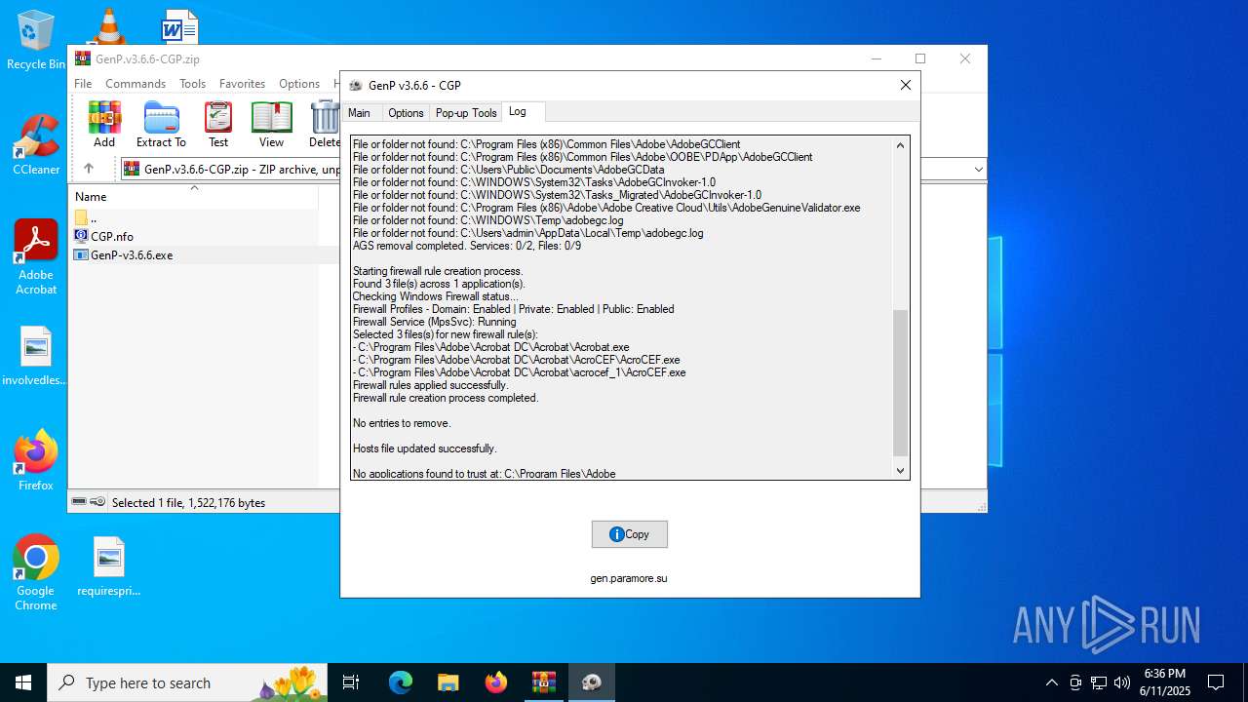Screen dimensions: 1248x702
Task: Click the Delete toolbar icon in WinRAR
Action: pos(325,124)
